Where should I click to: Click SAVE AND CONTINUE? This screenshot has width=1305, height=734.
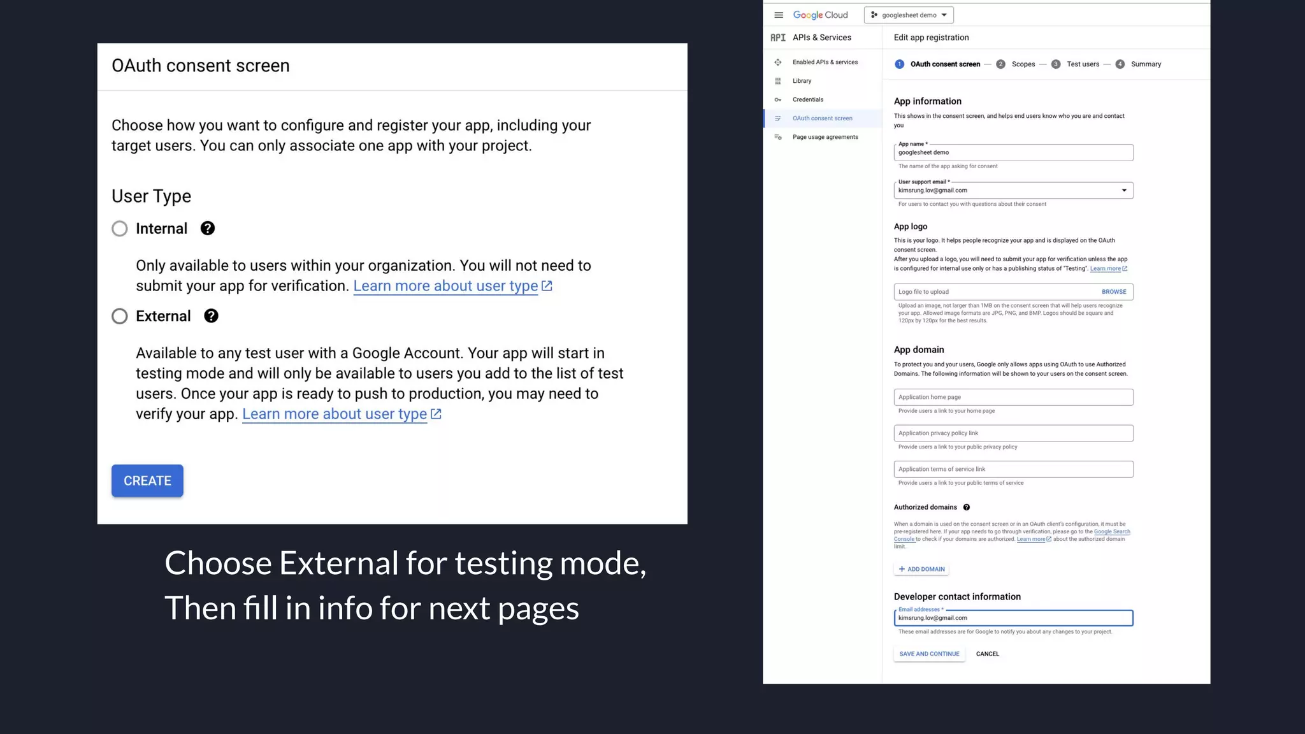[x=929, y=654]
